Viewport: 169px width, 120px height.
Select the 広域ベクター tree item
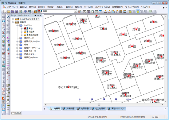tap(30, 54)
